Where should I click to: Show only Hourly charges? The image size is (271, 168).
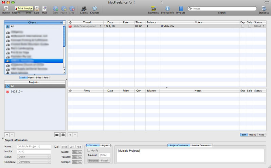(253, 135)
